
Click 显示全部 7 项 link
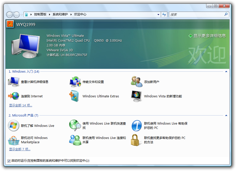(x=20, y=149)
